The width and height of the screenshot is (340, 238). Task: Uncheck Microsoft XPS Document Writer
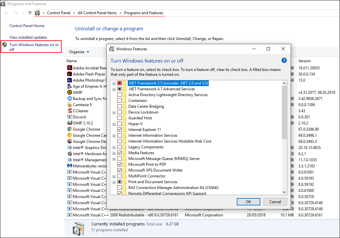[x=119, y=170]
